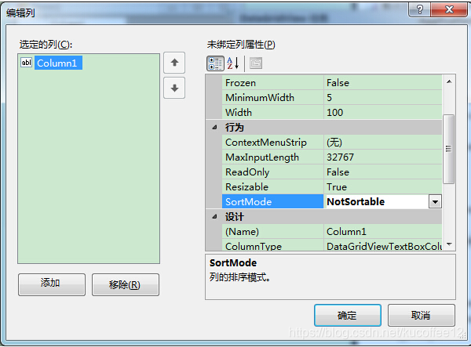The width and height of the screenshot is (471, 347).
Task: Click the 移除(R) button
Action: pyautogui.click(x=126, y=284)
